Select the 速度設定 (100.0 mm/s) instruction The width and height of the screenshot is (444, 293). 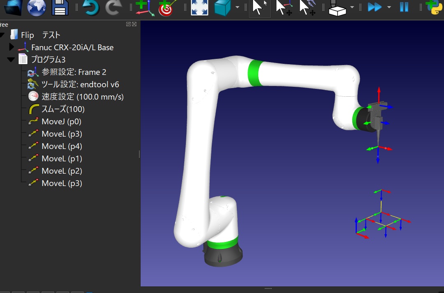click(x=82, y=97)
